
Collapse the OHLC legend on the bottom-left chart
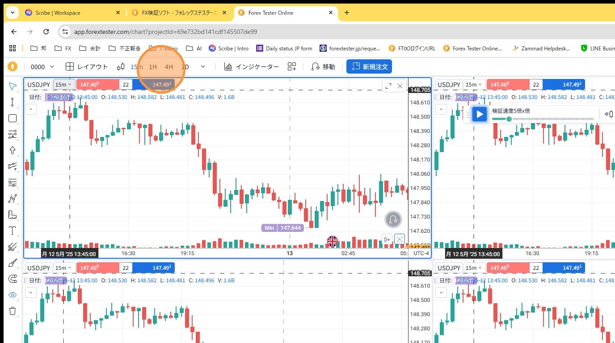tap(30, 293)
